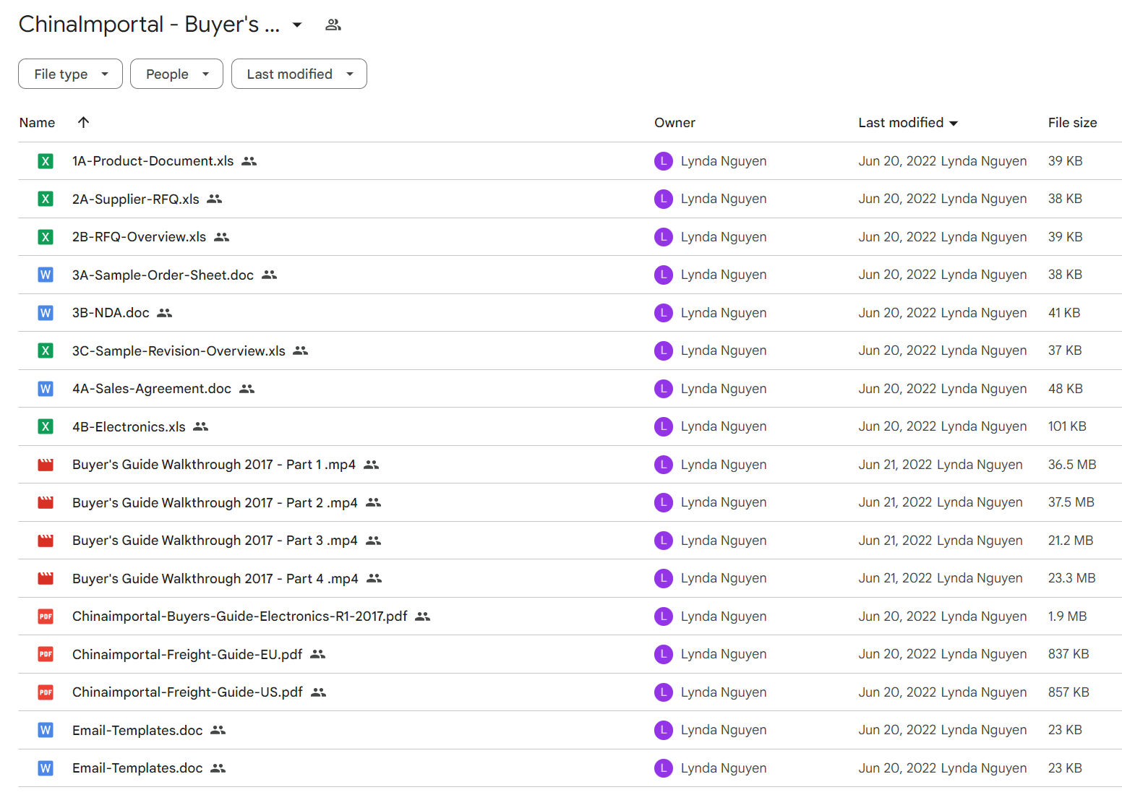Viewport: 1122px width, 808px height.
Task: Click the video icon for Walkthrough Part 2
Action: (46, 502)
